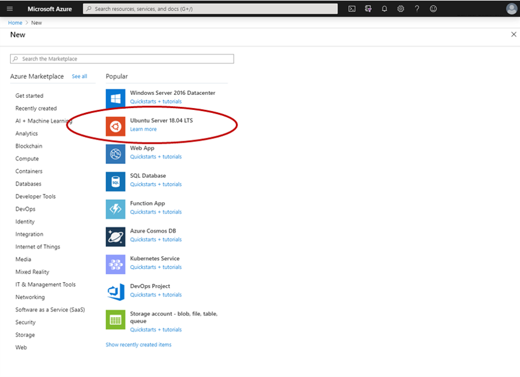The height and width of the screenshot is (377, 520).
Task: Open the user account avatar
Action: pyautogui.click(x=512, y=9)
